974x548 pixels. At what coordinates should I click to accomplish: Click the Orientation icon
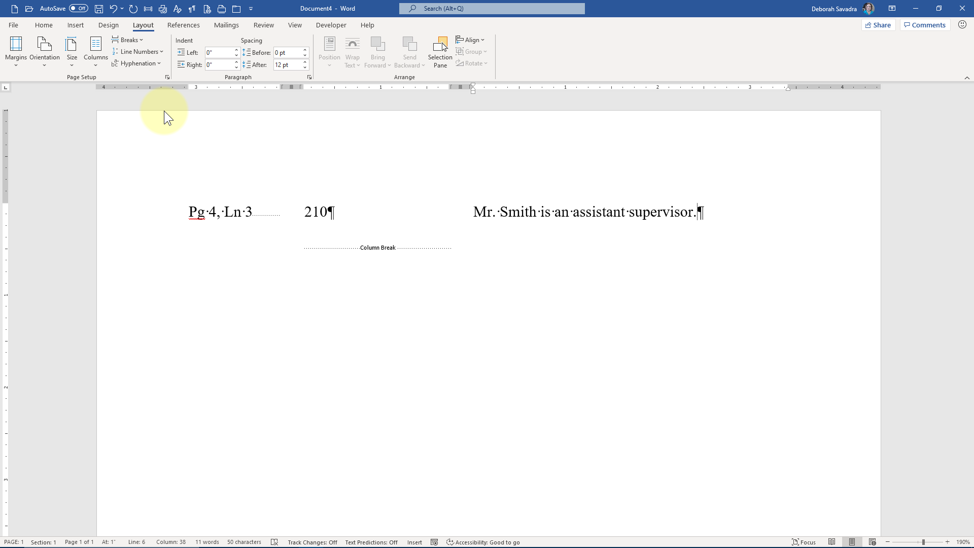(45, 51)
